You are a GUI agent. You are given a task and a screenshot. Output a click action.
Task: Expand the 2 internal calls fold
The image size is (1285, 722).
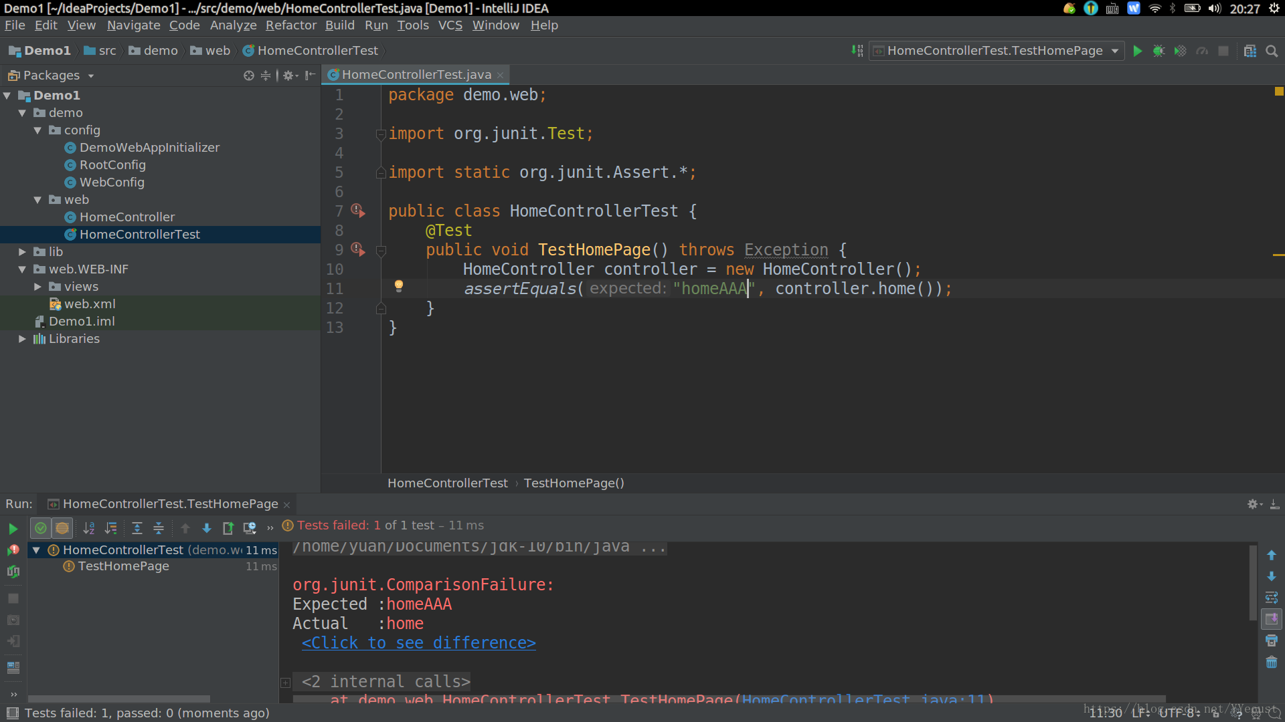click(285, 683)
